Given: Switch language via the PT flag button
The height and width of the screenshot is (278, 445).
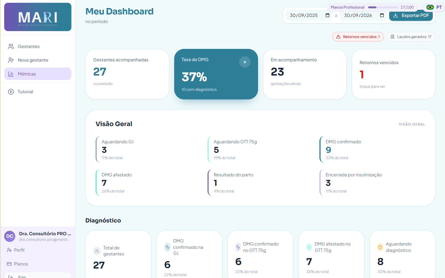Looking at the screenshot, I should click(434, 7).
